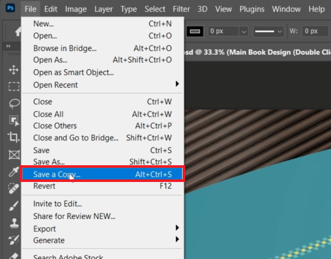Select the Lasso tool

point(14,103)
